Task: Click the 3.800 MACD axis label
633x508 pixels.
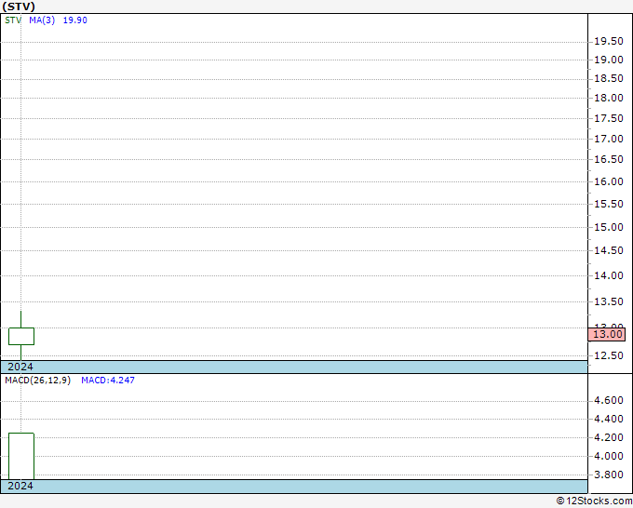Action: click(609, 475)
